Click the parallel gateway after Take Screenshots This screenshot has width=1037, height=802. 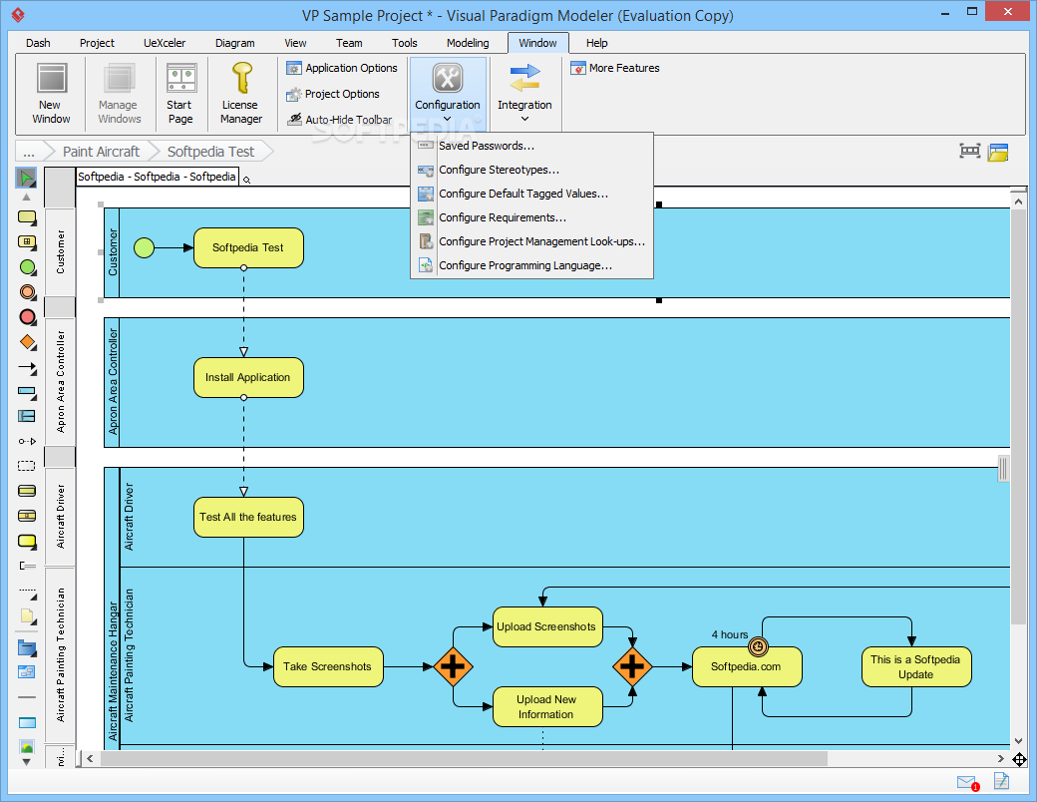click(x=453, y=666)
